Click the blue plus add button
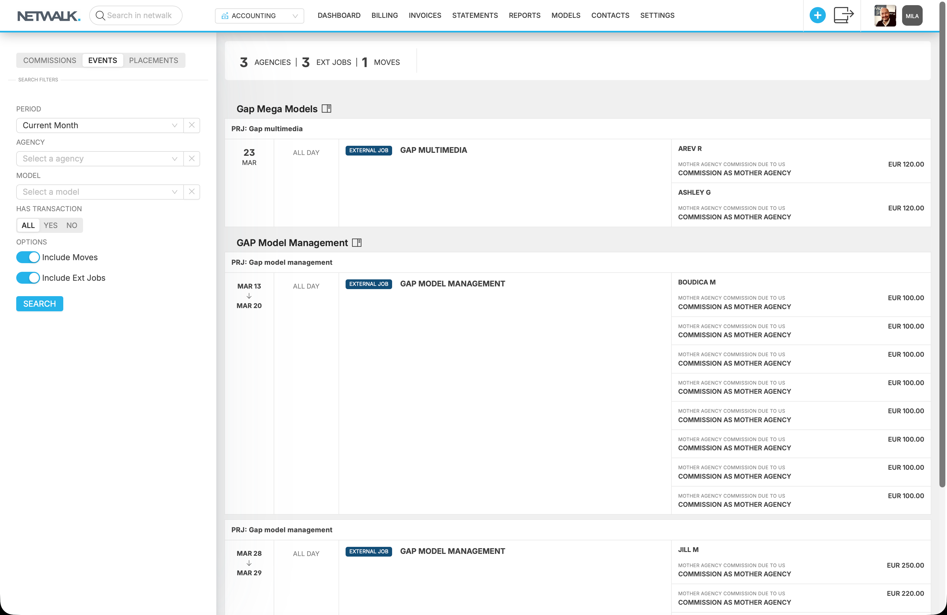 click(817, 15)
